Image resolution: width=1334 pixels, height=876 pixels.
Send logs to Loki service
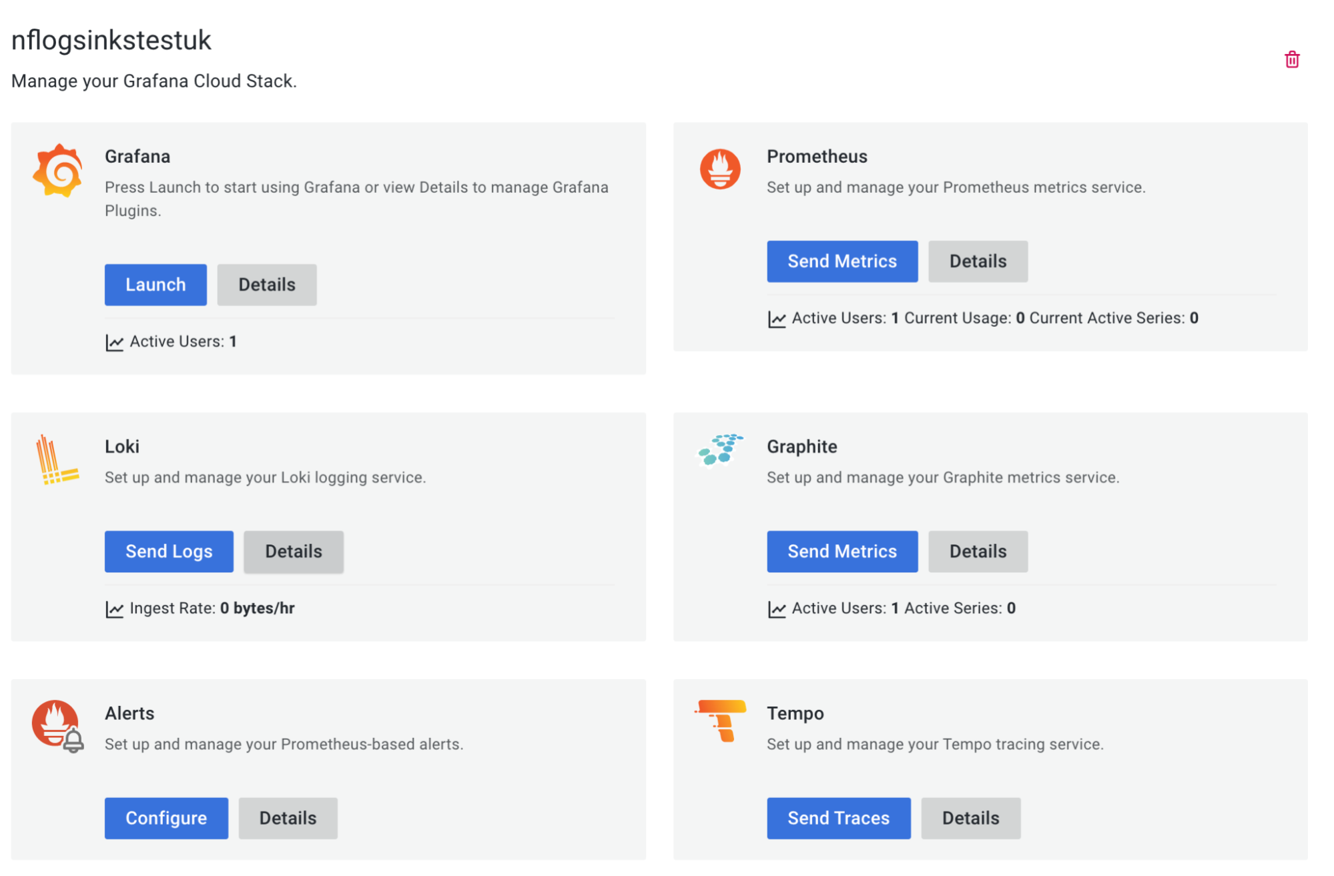[x=168, y=551]
